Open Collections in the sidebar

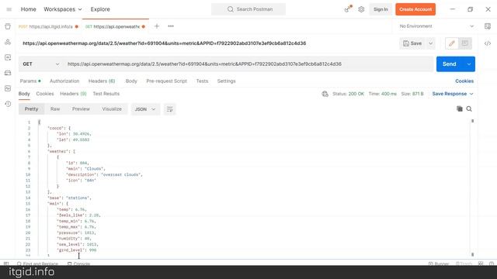click(x=8, y=26)
